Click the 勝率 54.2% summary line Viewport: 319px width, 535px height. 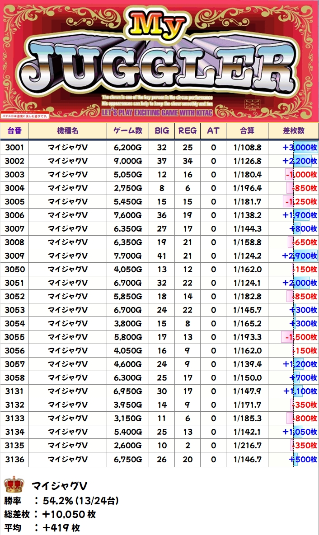(61, 500)
